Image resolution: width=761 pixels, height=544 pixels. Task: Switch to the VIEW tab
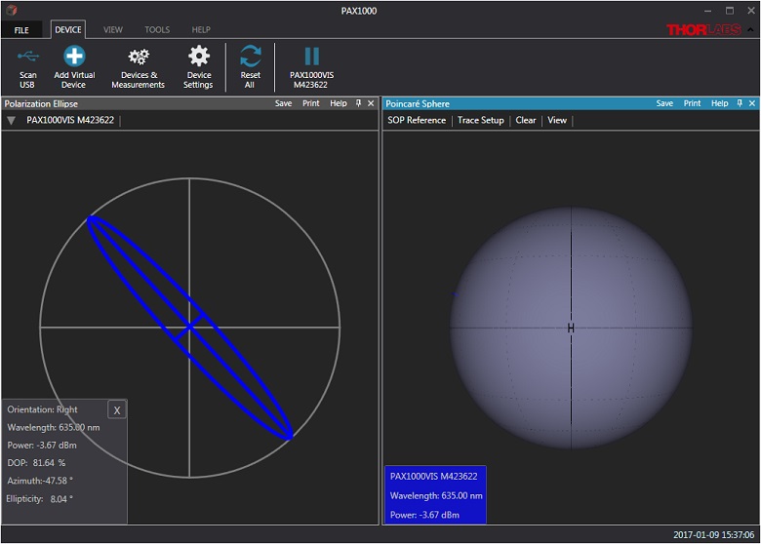click(113, 30)
